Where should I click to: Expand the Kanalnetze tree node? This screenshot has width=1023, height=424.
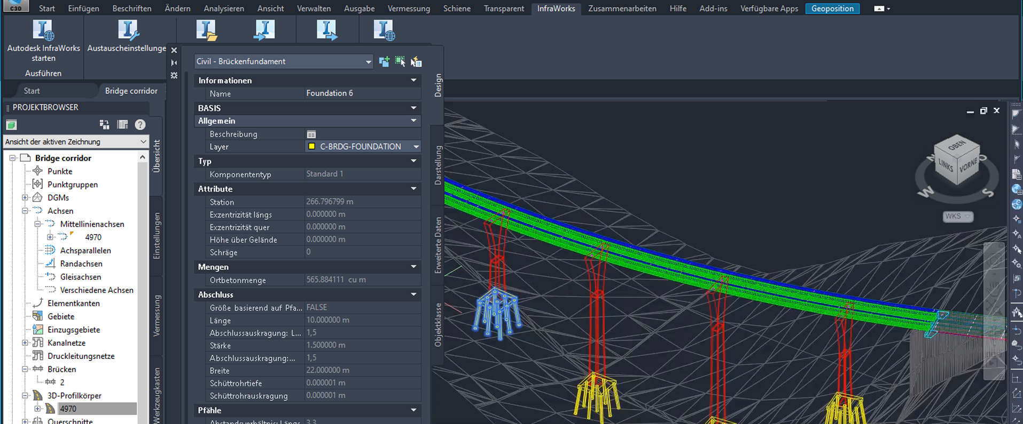coord(25,343)
